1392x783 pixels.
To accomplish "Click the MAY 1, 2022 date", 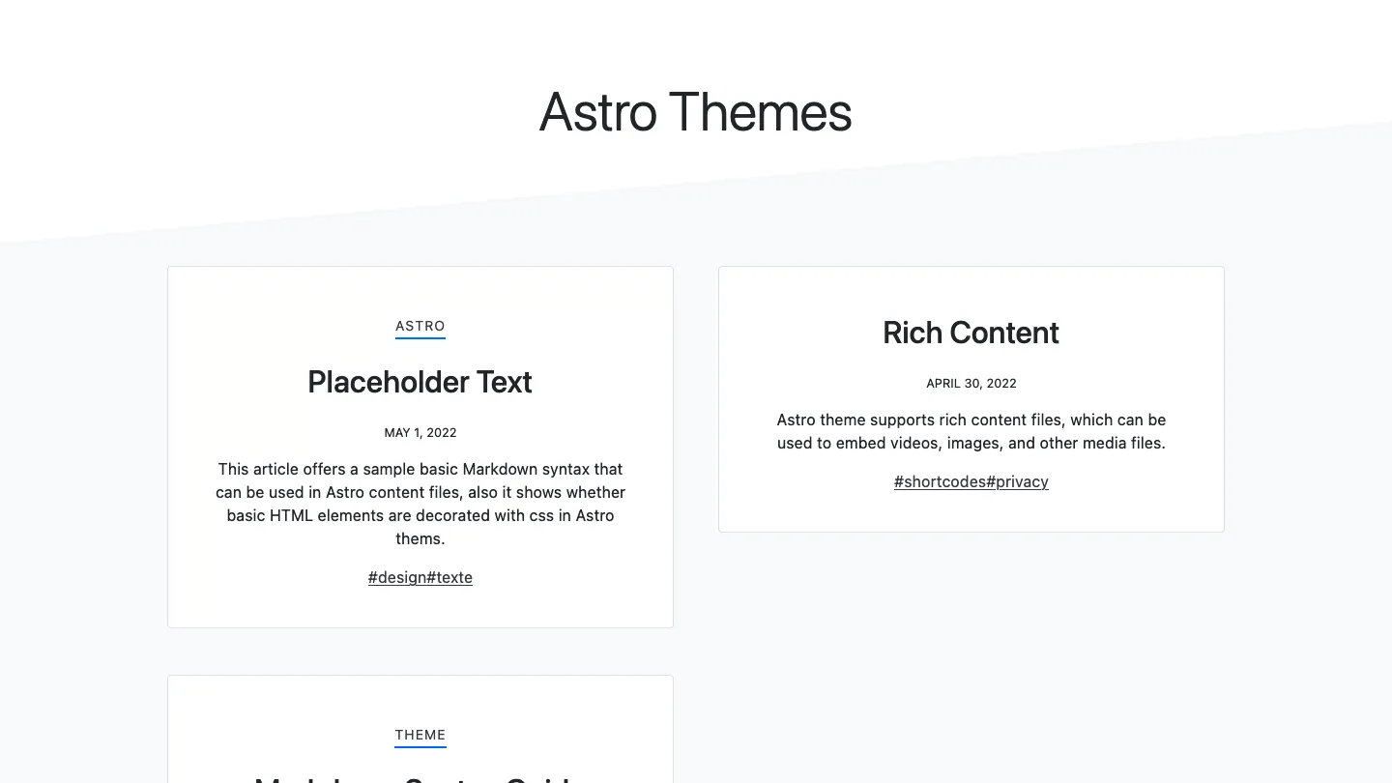I will 420,432.
